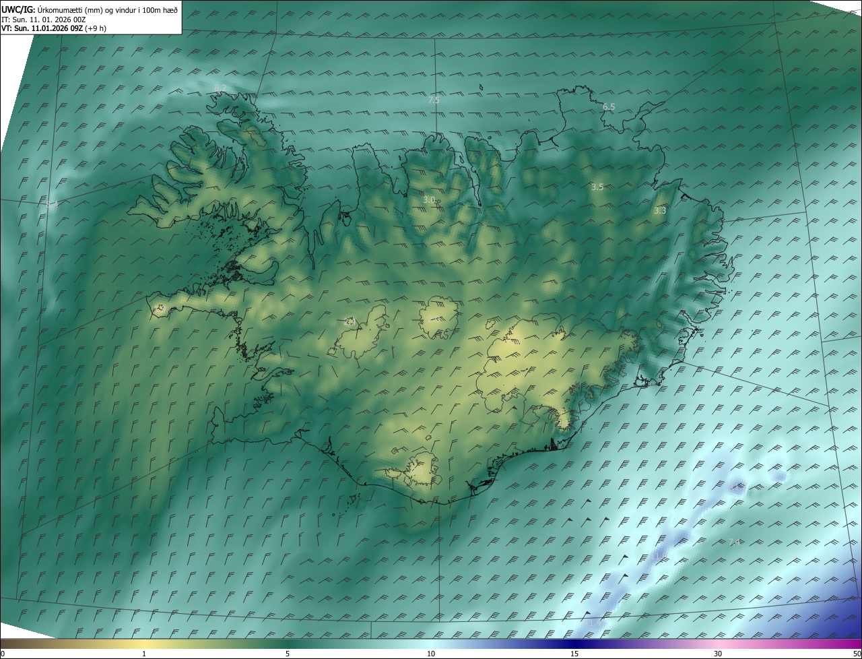Click the '7.4' value label in the southeast sea
The height and width of the screenshot is (659, 862).
point(735,542)
